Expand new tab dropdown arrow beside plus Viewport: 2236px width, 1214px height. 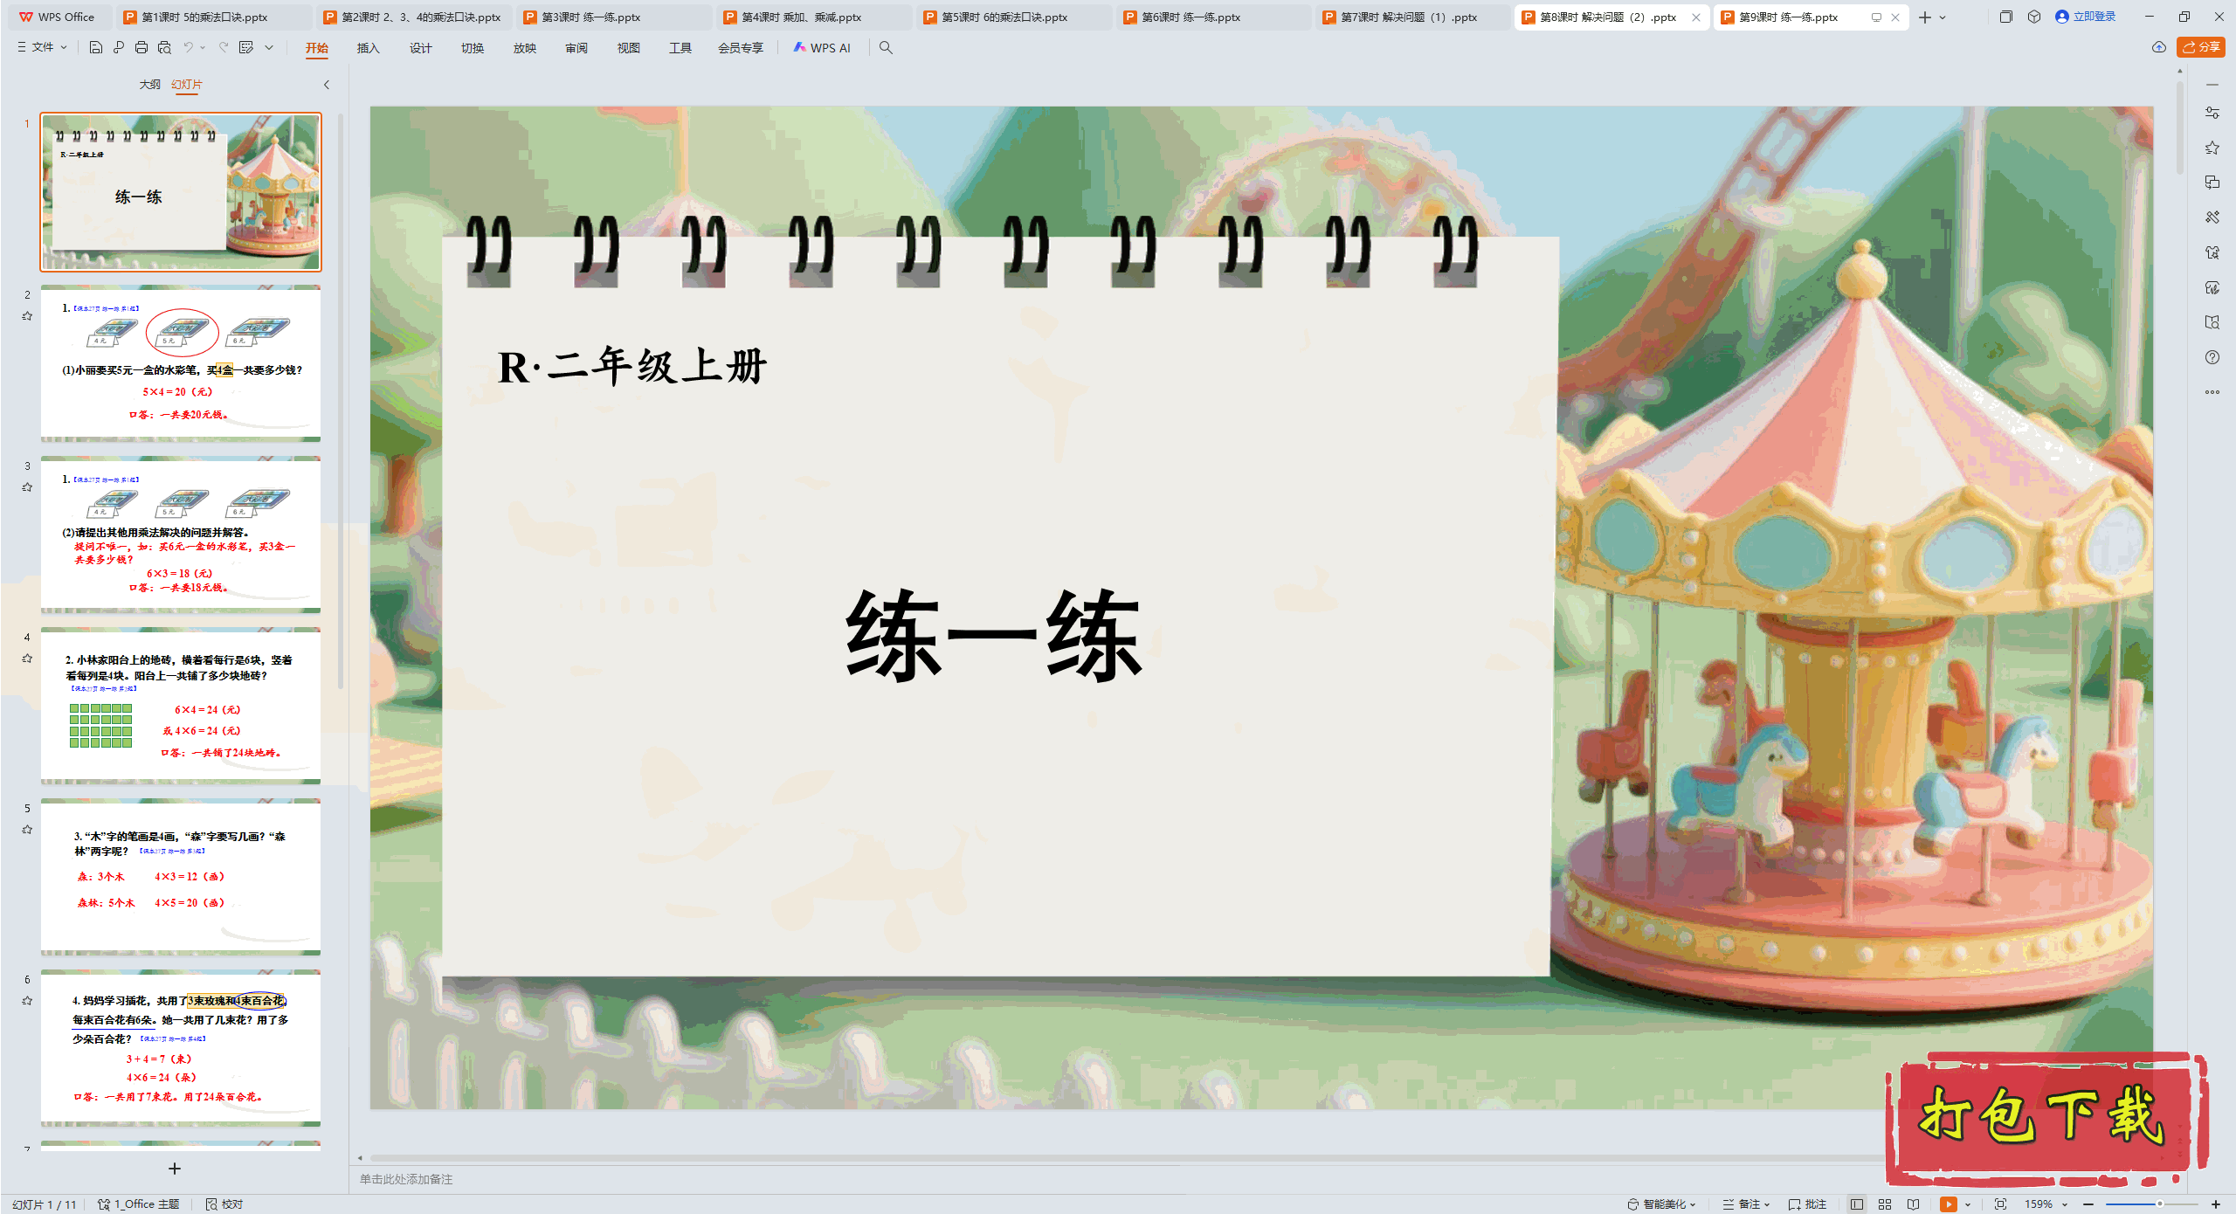[1943, 17]
